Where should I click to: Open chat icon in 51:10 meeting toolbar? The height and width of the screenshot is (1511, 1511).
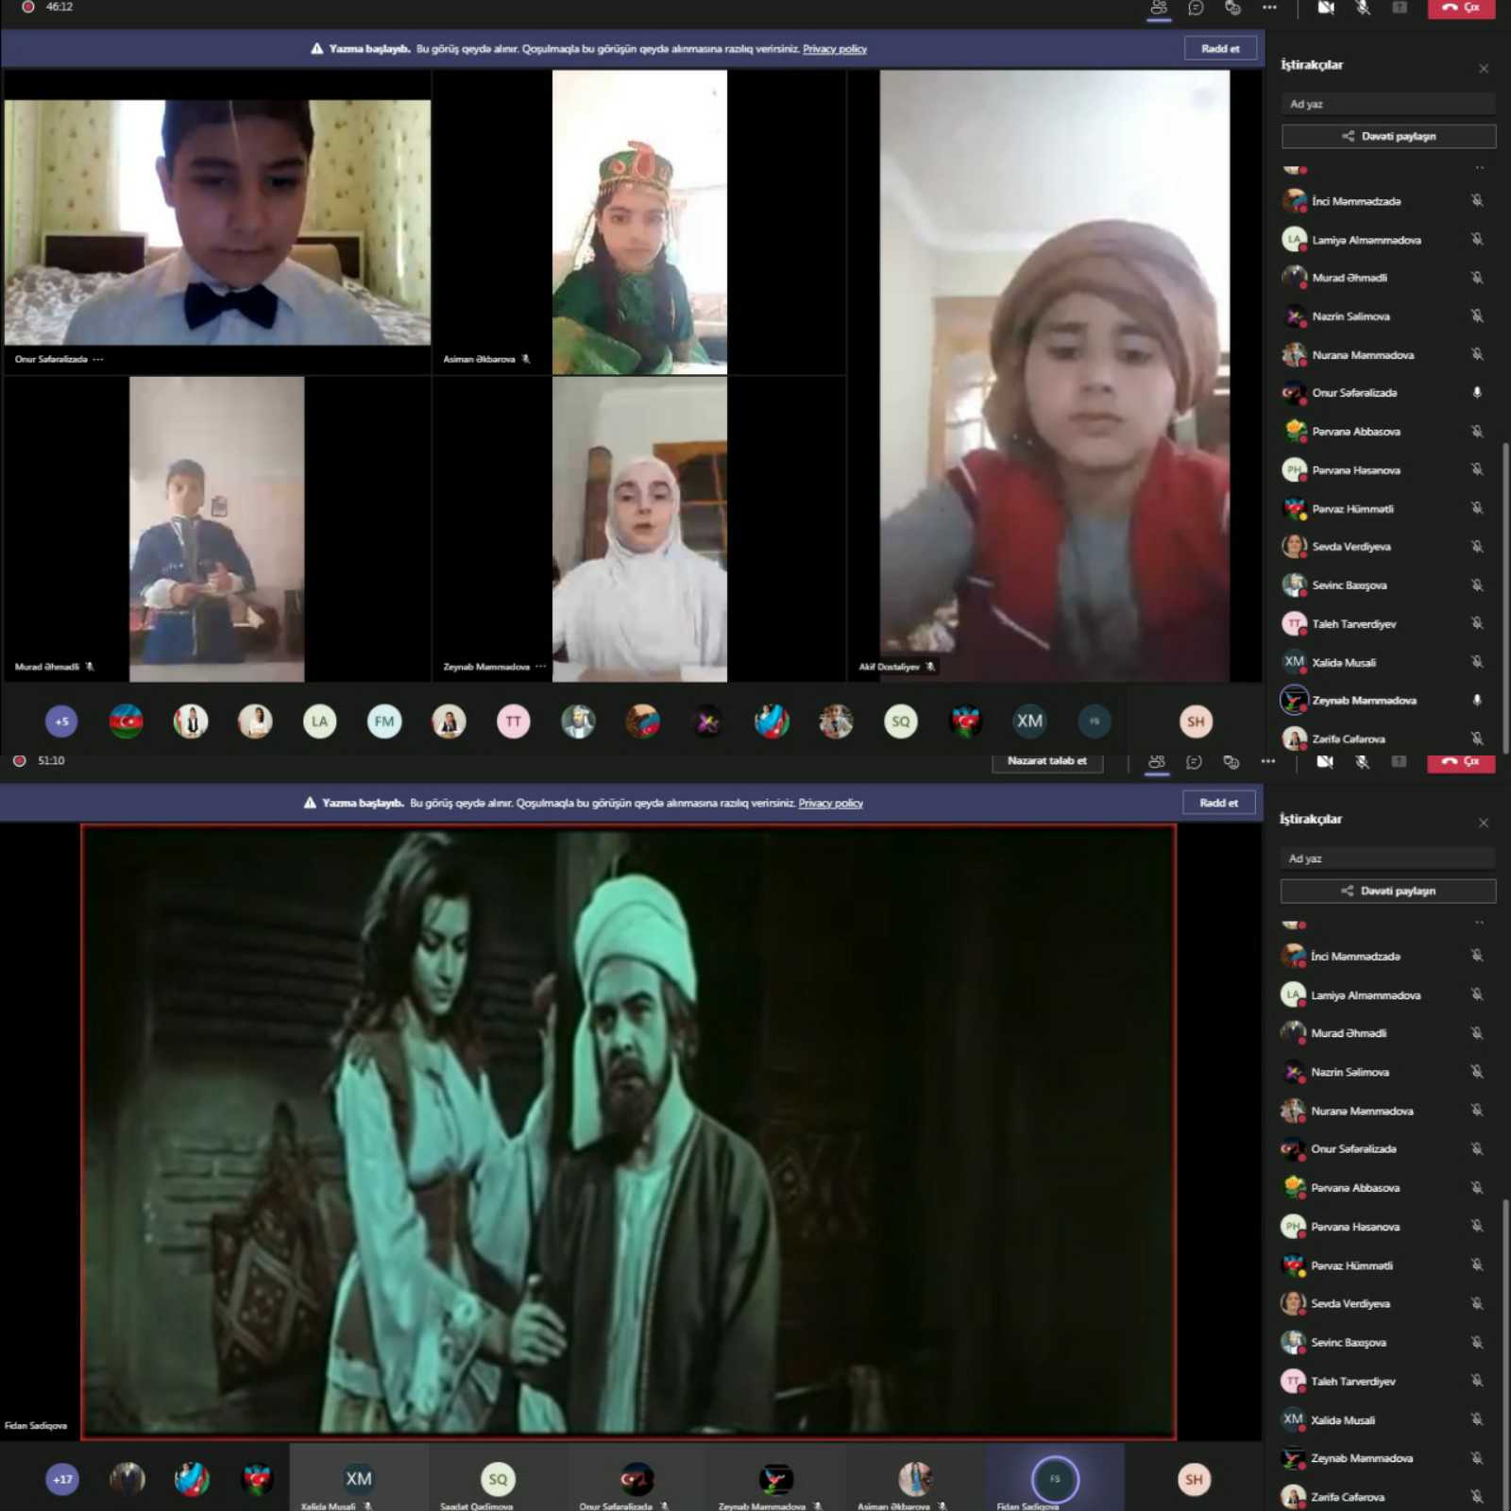click(1194, 762)
